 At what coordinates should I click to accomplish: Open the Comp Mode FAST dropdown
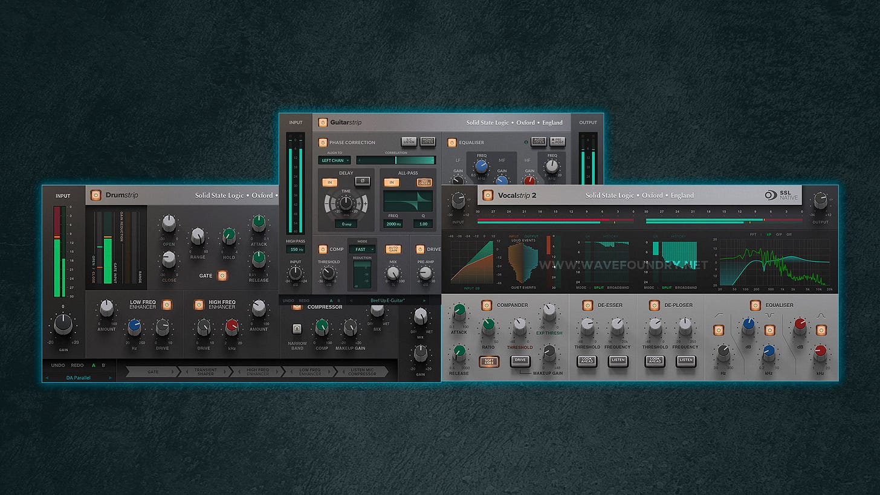363,249
